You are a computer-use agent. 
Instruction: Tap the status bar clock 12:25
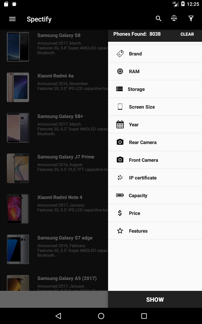[193, 4]
